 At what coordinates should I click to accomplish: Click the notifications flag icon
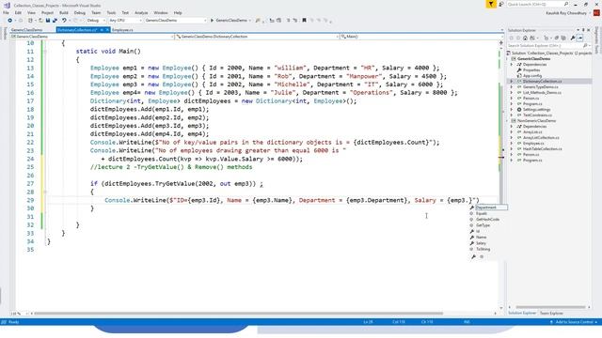pos(491,4)
